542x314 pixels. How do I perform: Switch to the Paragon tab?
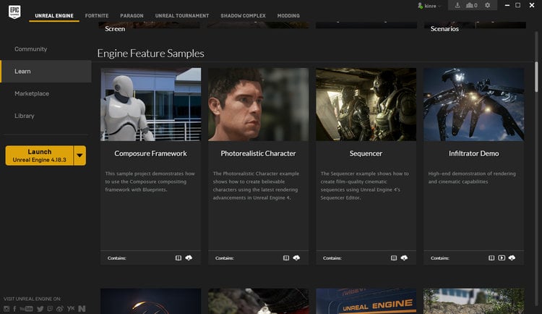(x=132, y=16)
